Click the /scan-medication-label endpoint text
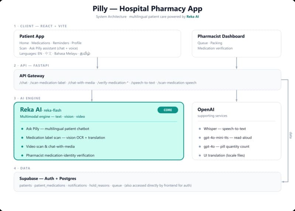Screen dimensions: 295x211 click(48, 83)
